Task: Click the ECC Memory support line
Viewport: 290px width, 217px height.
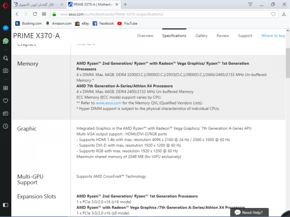Action: (119, 97)
